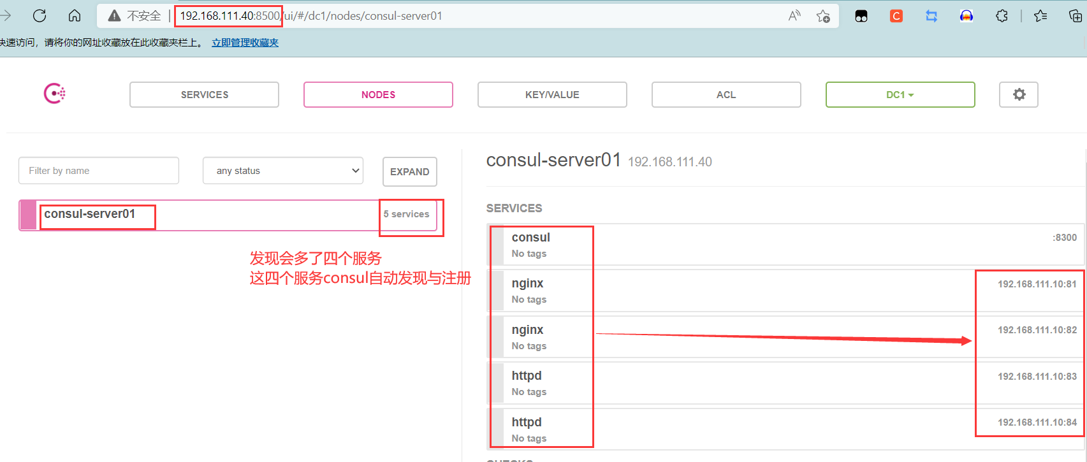Expand the DC1 datacenter dropdown
1087x462 pixels.
[900, 94]
